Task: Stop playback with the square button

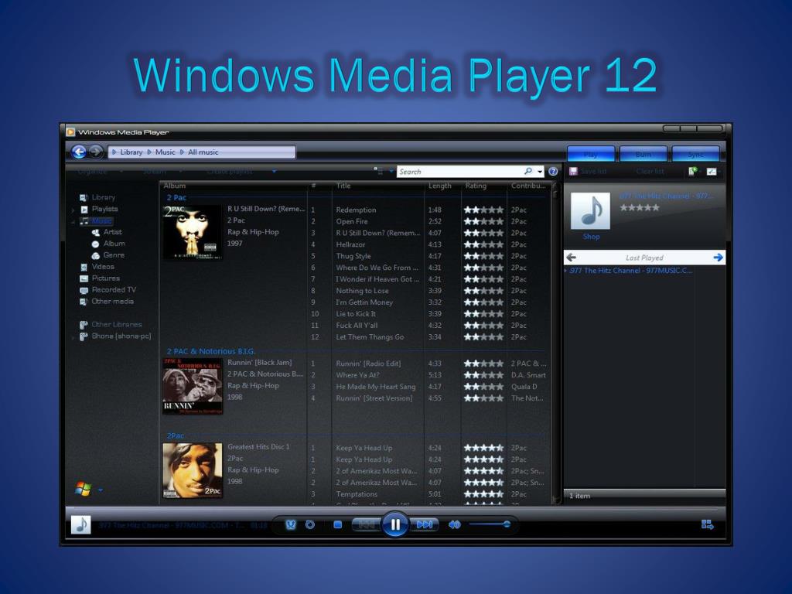Action: 338,525
